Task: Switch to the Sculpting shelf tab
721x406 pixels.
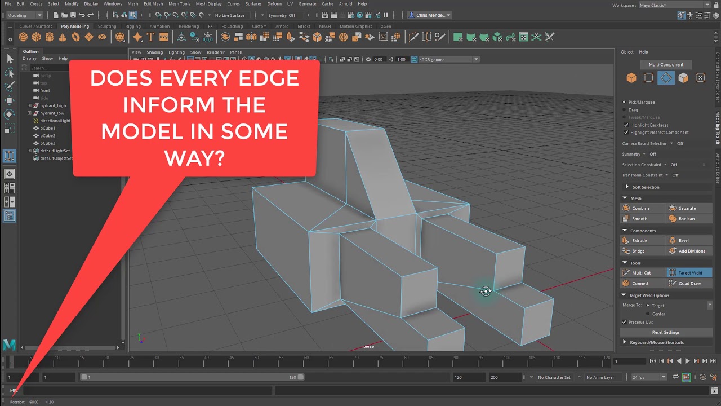Action: (107, 27)
